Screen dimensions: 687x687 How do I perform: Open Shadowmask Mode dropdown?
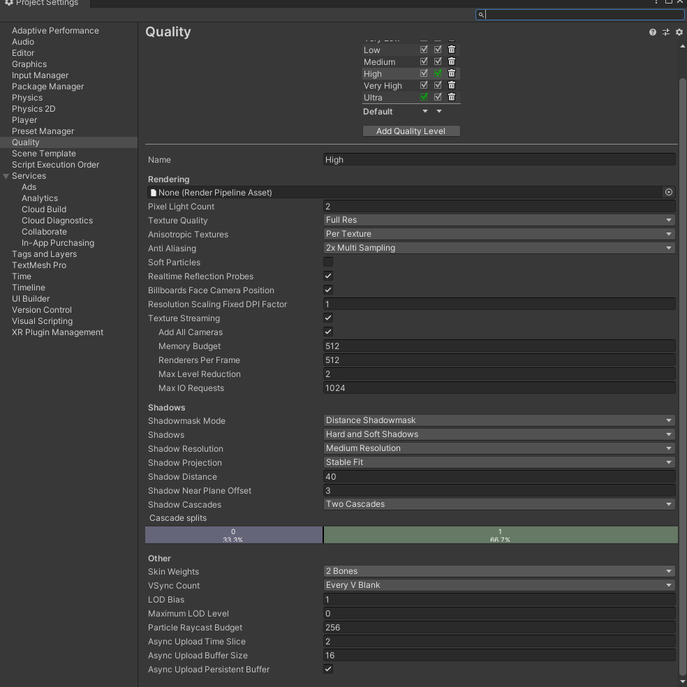499,420
